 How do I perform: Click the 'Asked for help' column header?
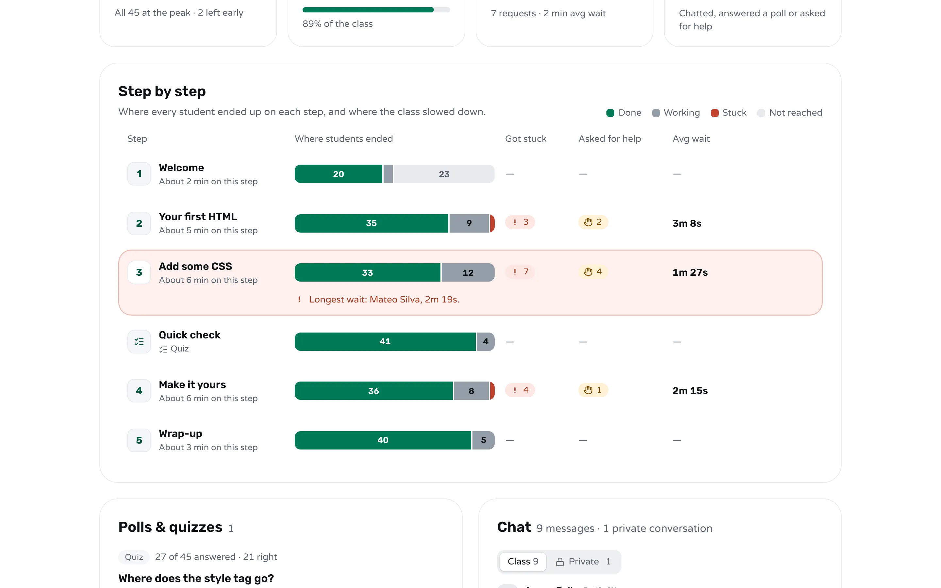coord(610,139)
